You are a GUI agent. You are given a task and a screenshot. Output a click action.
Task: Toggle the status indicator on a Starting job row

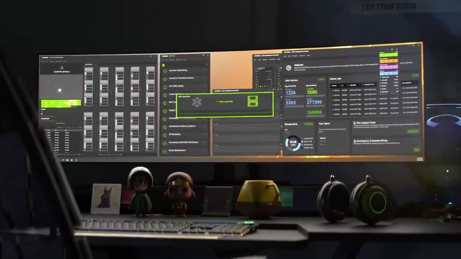333,90
